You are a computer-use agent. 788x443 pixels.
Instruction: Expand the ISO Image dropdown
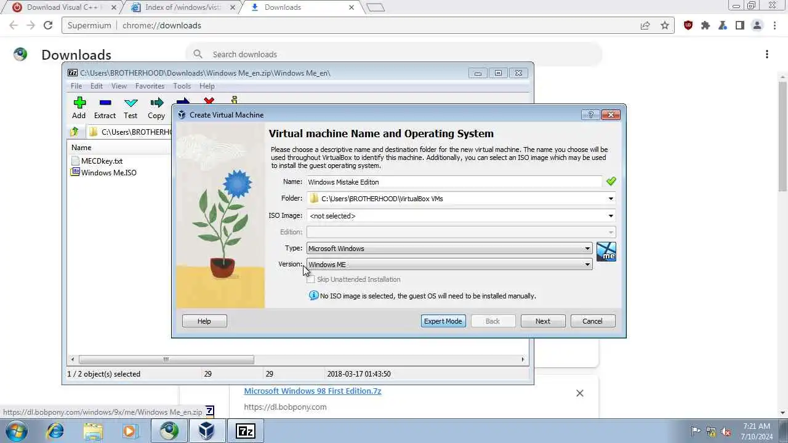point(611,216)
